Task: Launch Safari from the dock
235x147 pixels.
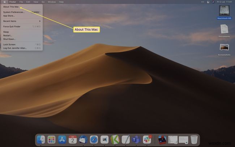Action: 94,139
